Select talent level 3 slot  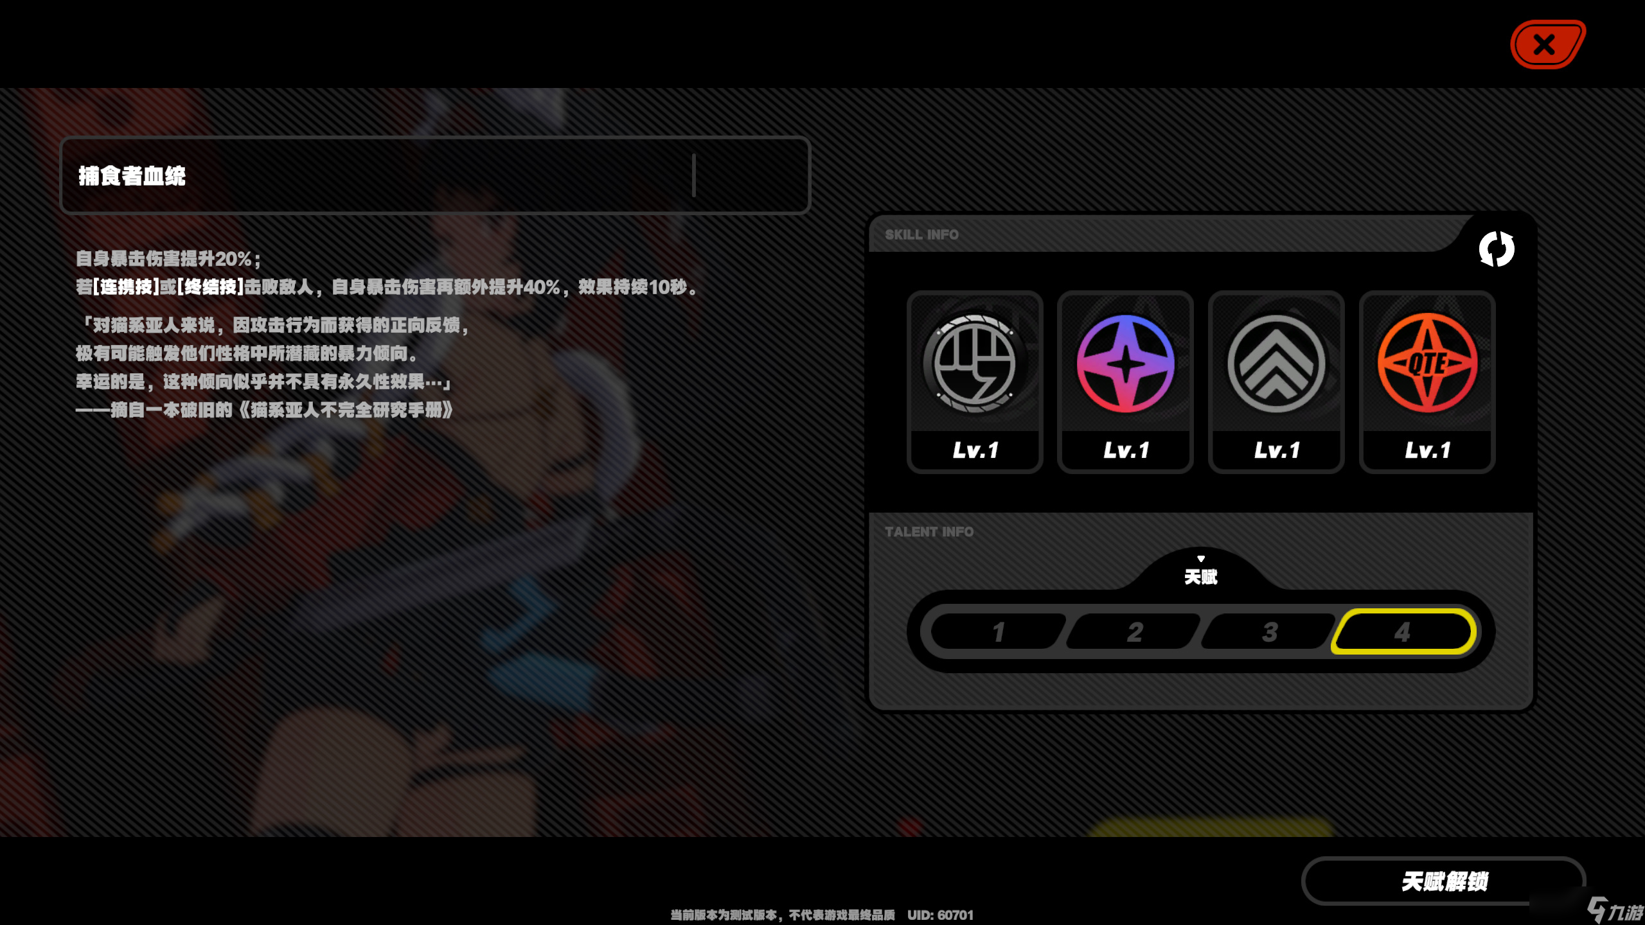1268,633
